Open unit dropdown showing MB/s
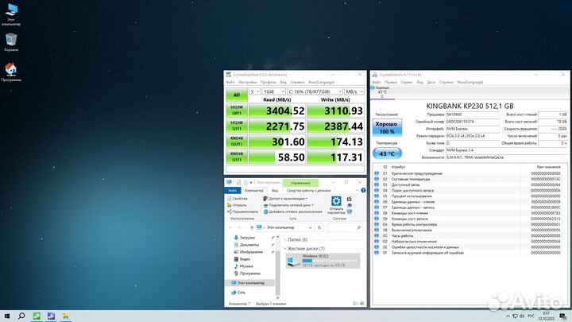 354,91
